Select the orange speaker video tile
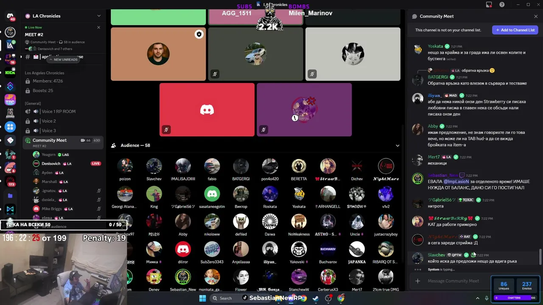Viewport: 543px width, 305px height. coord(158,54)
